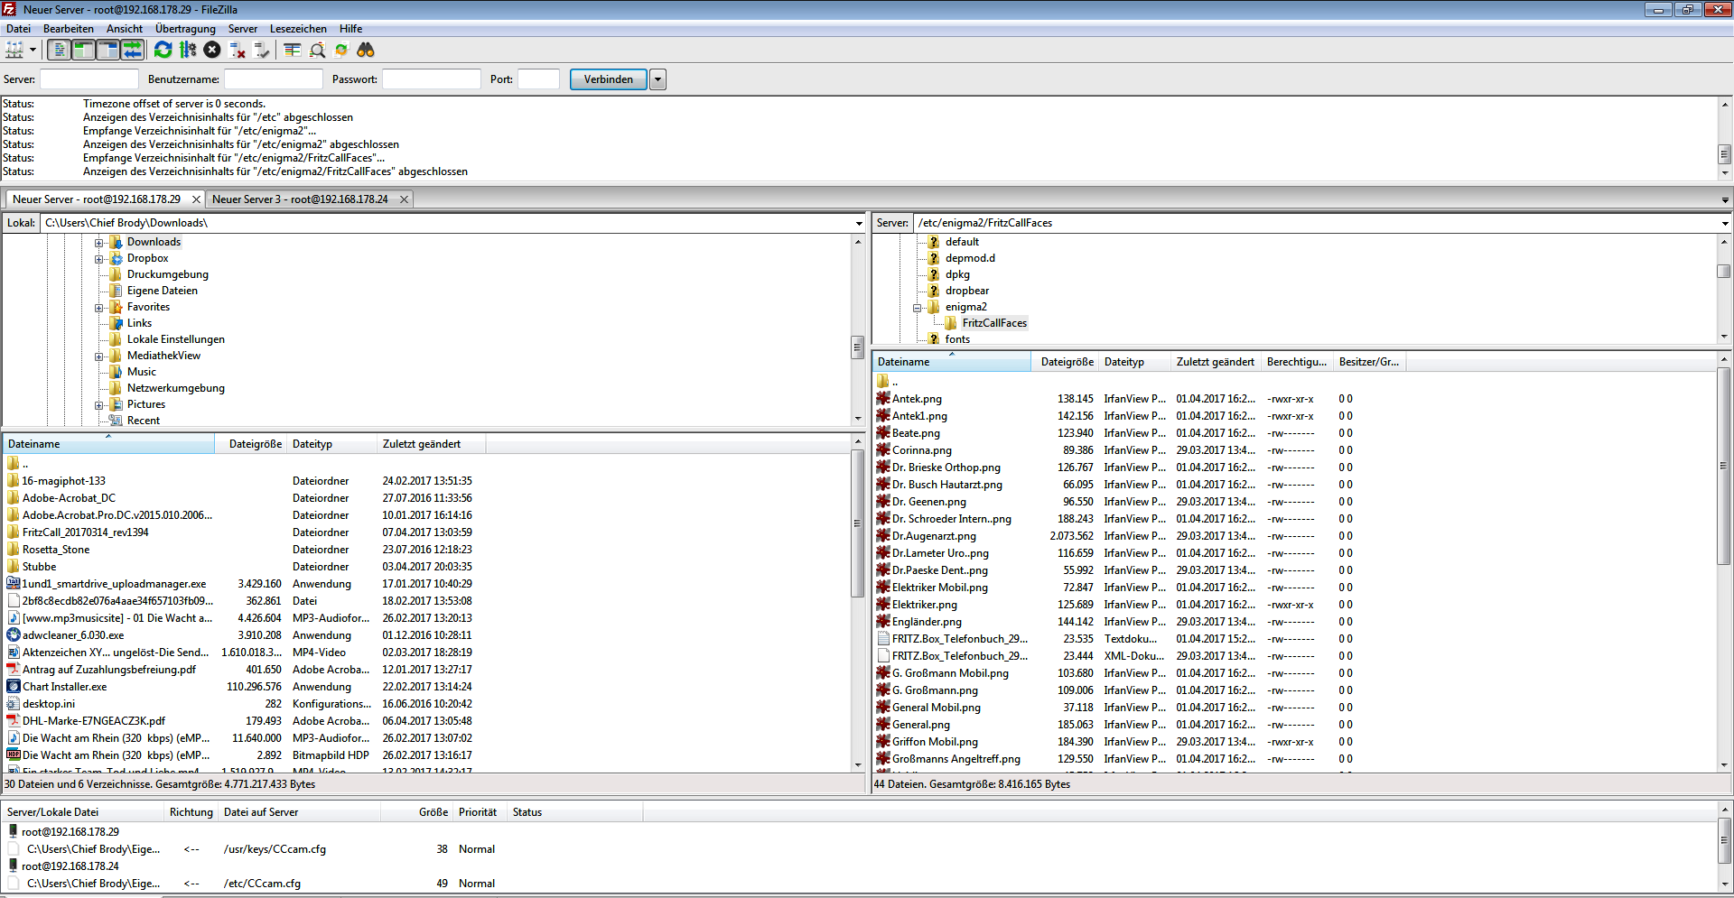Switch to Neuer Server 3 tab
This screenshot has width=1734, height=898.
point(300,199)
